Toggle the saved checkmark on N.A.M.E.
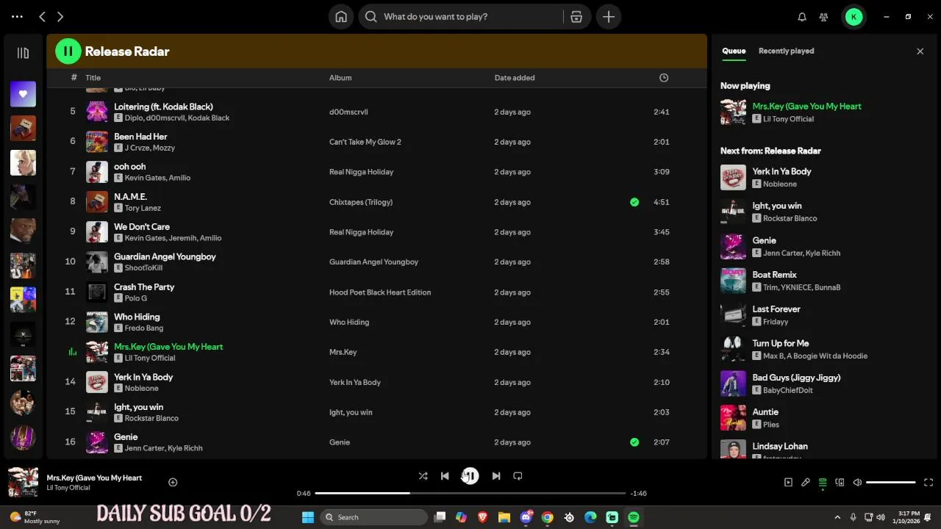Screen dimensions: 941x529 coord(634,202)
